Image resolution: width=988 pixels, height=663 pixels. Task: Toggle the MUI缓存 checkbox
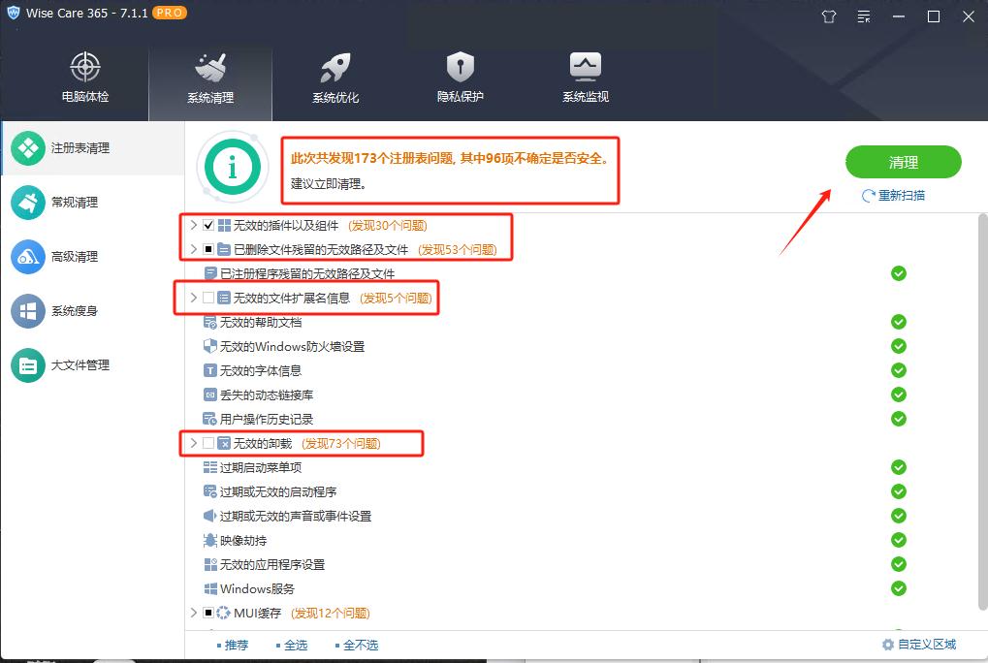coord(208,613)
